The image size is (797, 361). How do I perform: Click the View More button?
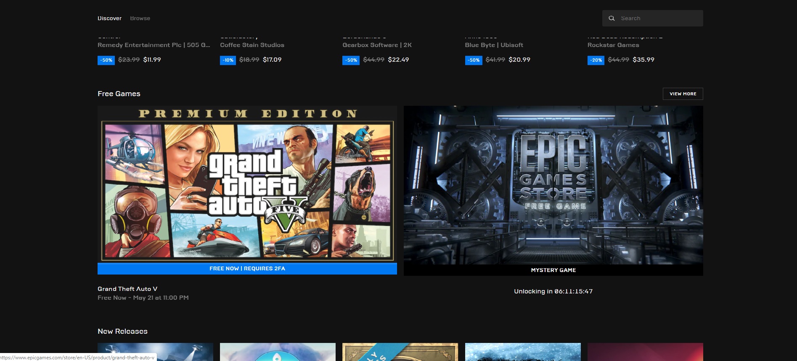coord(683,94)
